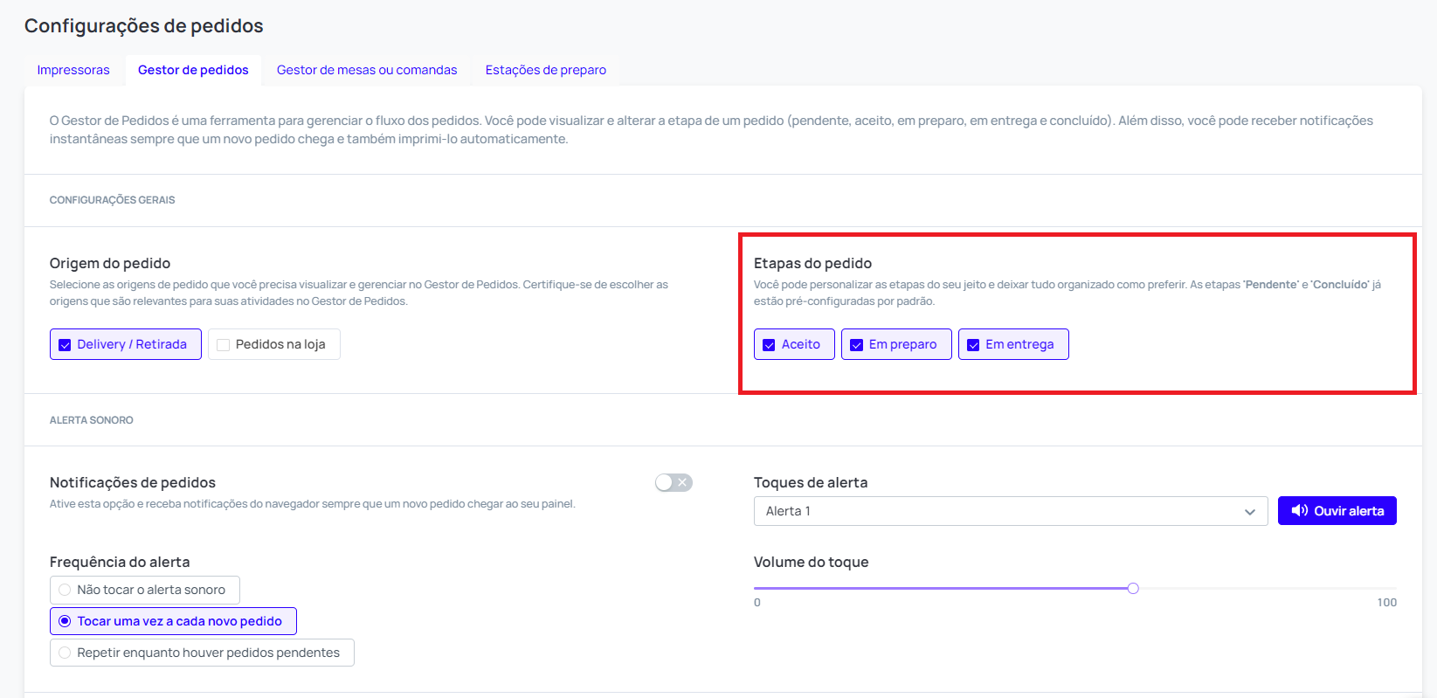Click the chevron arrow beside Alerta 1
The image size is (1437, 698).
pos(1250,512)
